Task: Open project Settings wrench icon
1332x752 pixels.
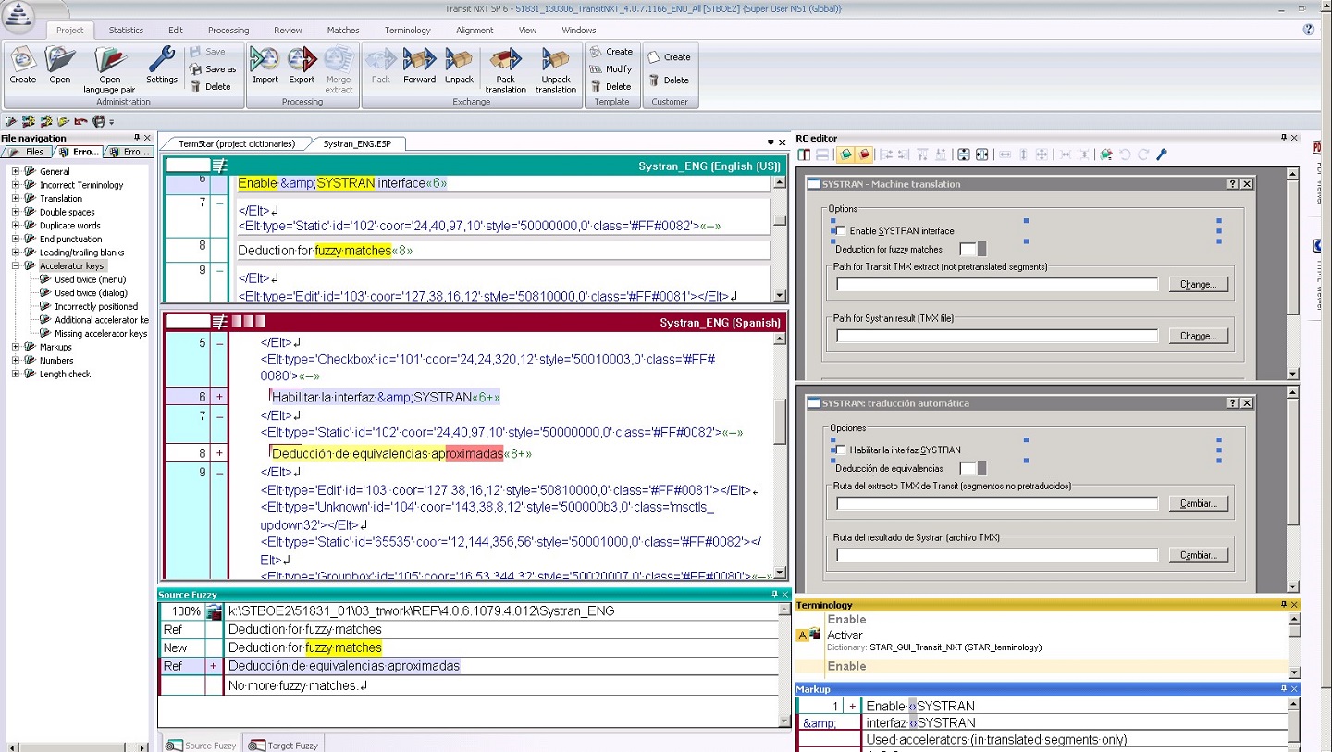Action: click(x=162, y=59)
